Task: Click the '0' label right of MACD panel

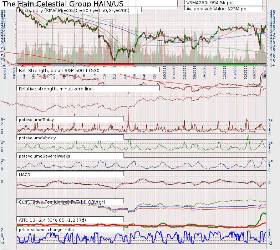Action: click(269, 182)
